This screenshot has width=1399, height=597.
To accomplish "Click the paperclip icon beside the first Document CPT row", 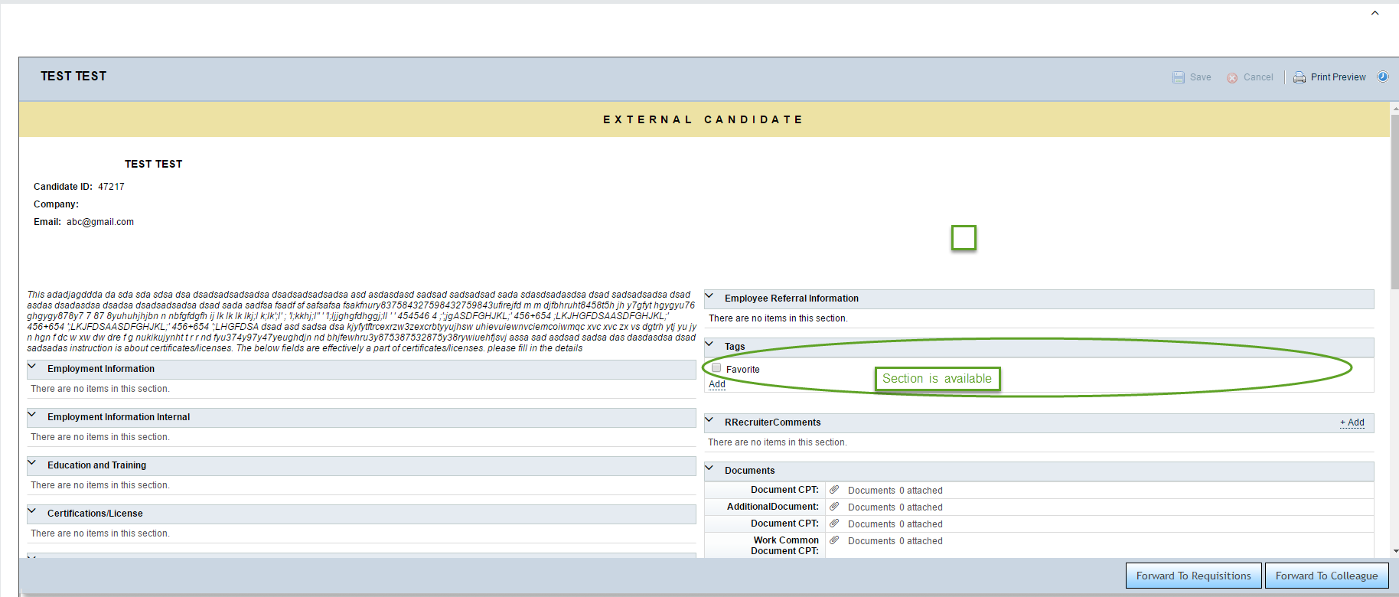I will [834, 490].
